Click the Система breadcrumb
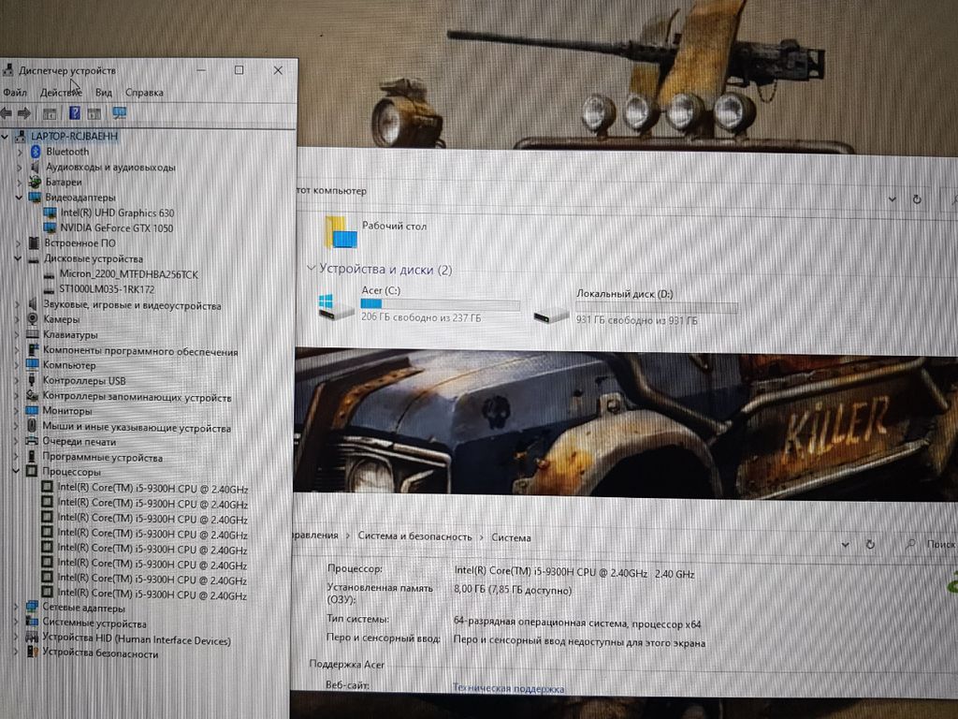The width and height of the screenshot is (958, 719). (x=512, y=538)
